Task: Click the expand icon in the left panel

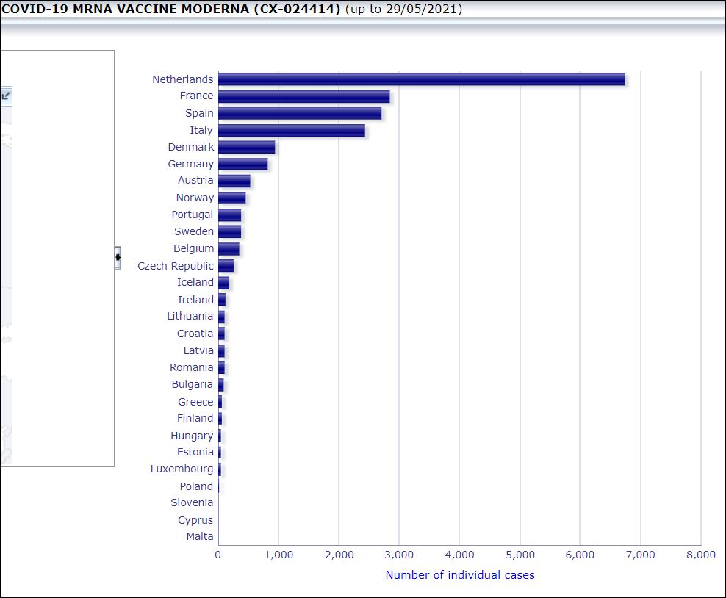Action: (x=6, y=96)
